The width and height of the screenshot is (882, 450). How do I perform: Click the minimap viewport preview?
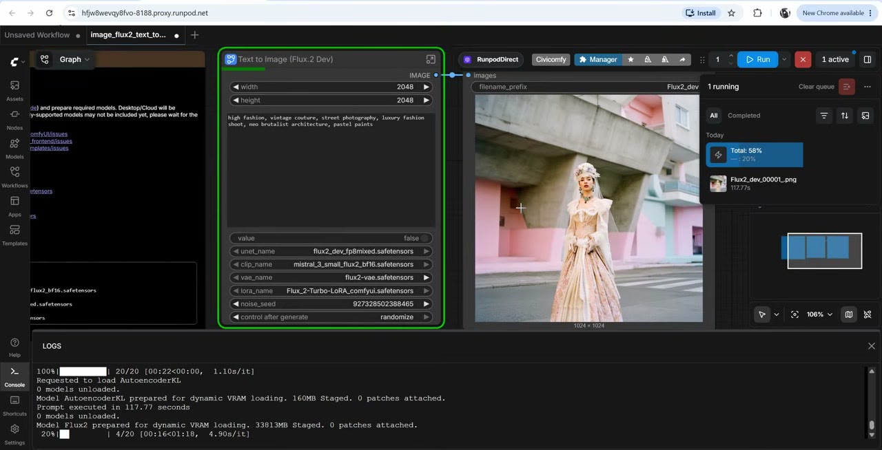tap(824, 250)
